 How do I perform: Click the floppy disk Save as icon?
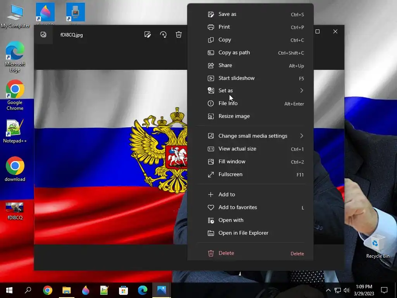pyautogui.click(x=211, y=14)
